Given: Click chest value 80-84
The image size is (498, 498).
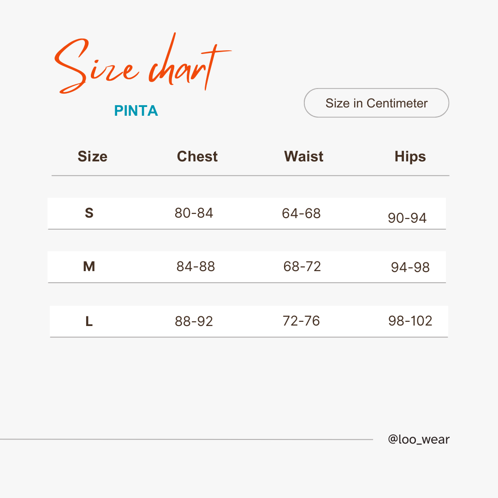Looking at the screenshot, I should 194,213.
